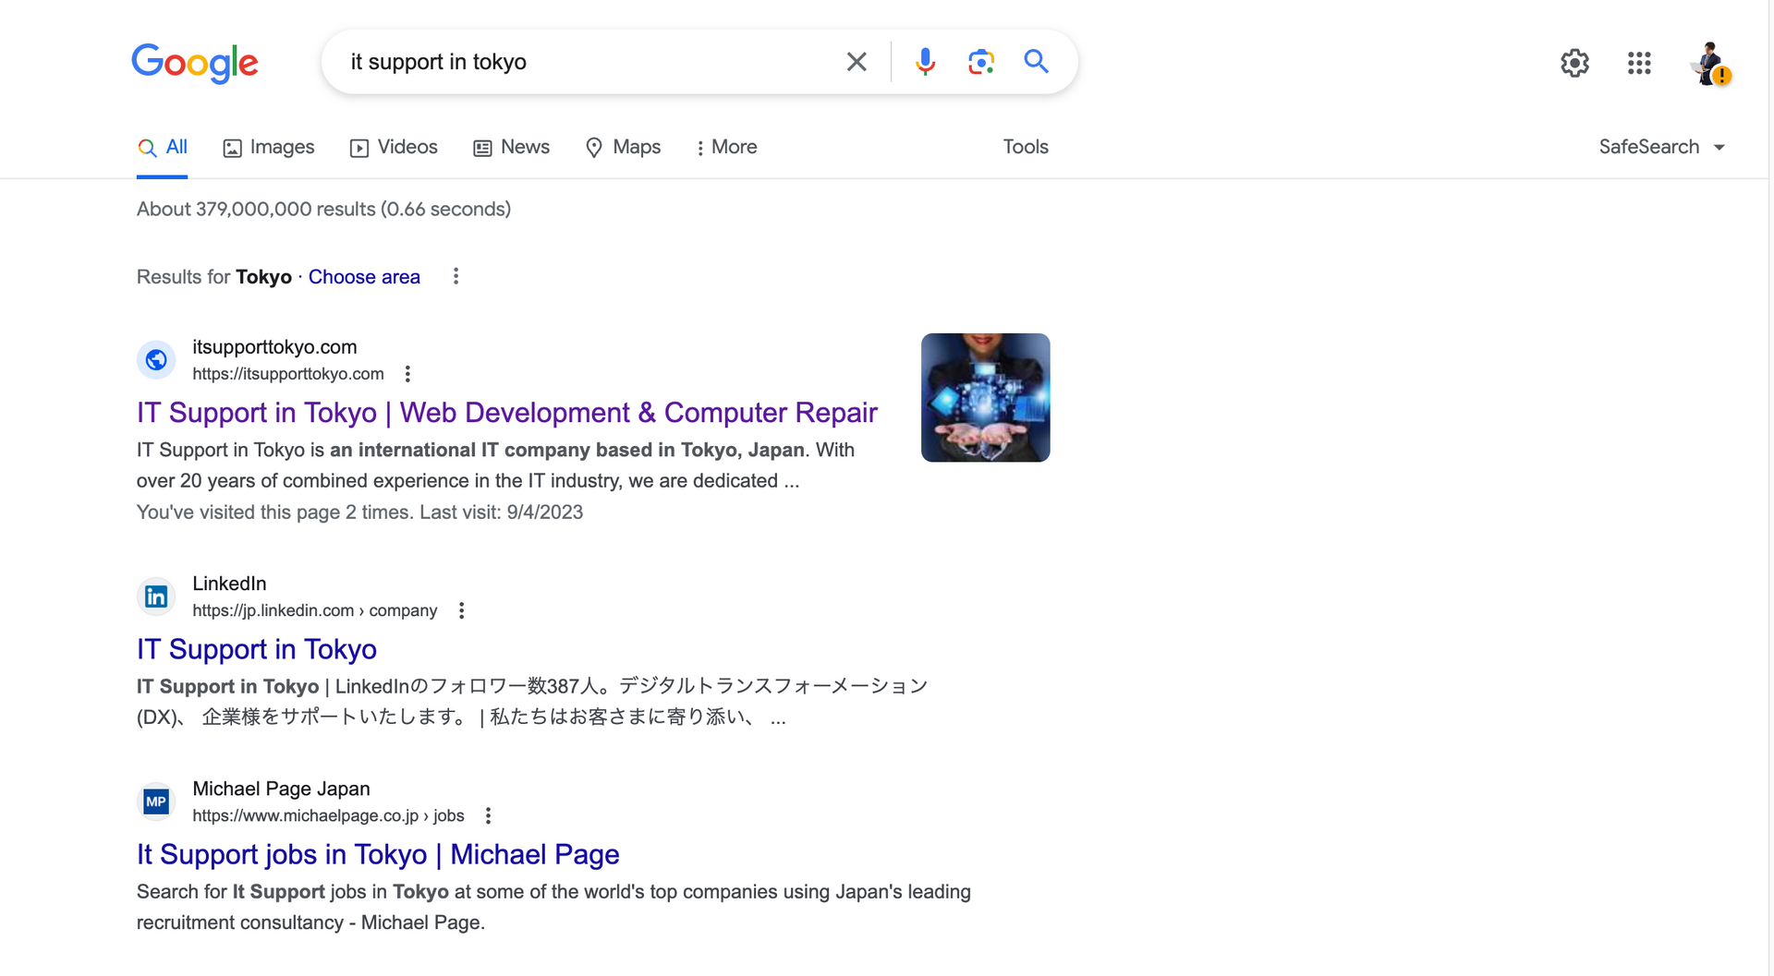Click the blue magnifier search button

(x=1036, y=62)
